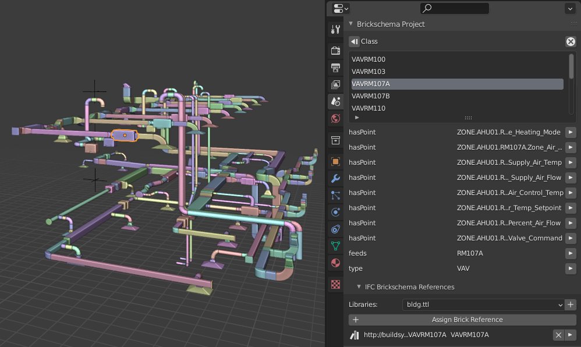The height and width of the screenshot is (347, 581).
Task: Open the Particles properties tab
Action: point(335,196)
